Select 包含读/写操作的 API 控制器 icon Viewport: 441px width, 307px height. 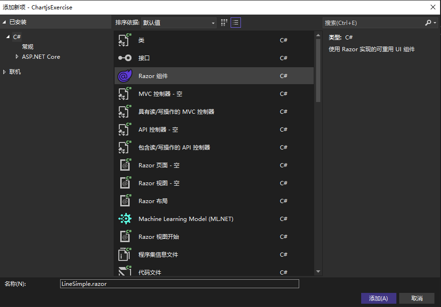point(125,147)
